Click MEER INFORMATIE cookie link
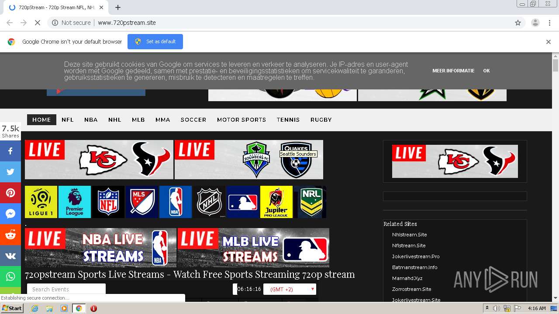559x314 pixels. (x=453, y=71)
